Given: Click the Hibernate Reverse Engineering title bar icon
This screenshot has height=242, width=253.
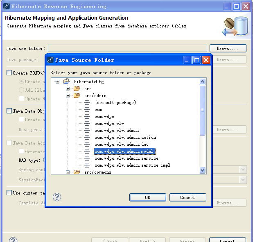Looking at the screenshot, I should coord(7,6).
